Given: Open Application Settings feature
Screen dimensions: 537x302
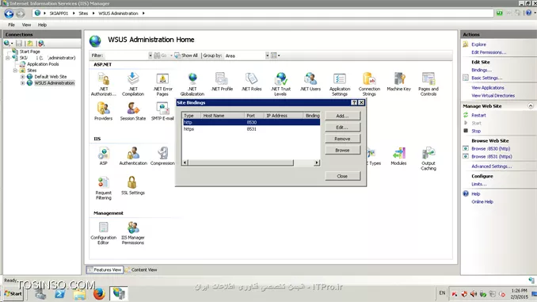Looking at the screenshot, I should coord(340,84).
